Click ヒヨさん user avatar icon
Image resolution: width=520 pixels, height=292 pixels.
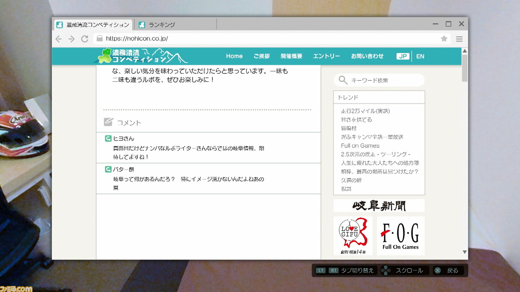click(108, 138)
